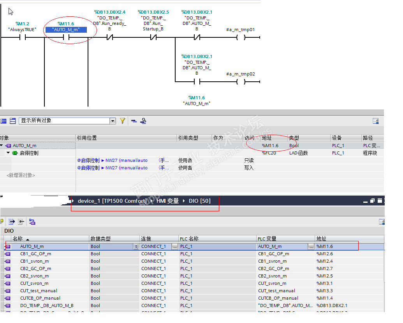Click HMI 变量 in the breadcrumb path
Image resolution: width=403 pixels, height=323 pixels.
tap(167, 201)
